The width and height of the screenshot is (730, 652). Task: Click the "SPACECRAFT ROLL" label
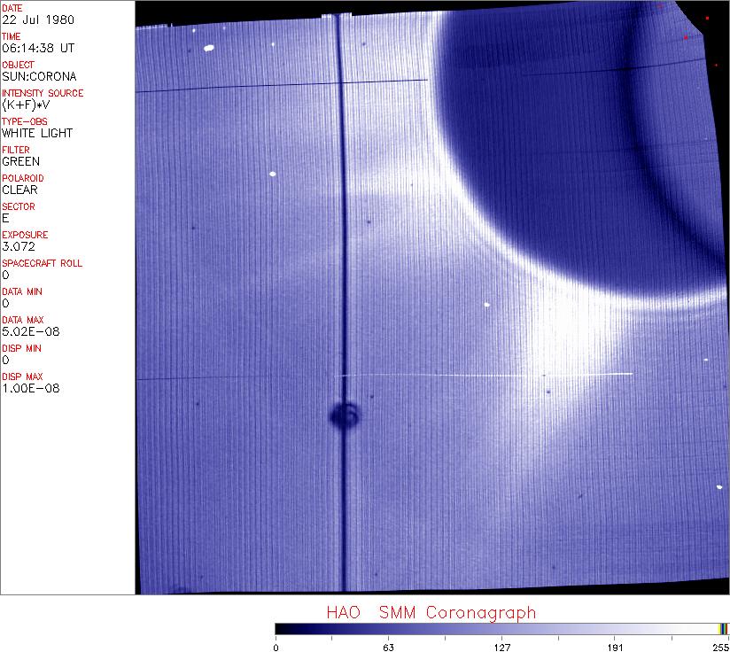click(x=41, y=263)
